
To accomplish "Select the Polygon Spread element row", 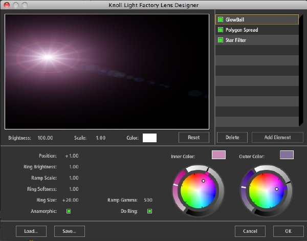I will pos(257,30).
